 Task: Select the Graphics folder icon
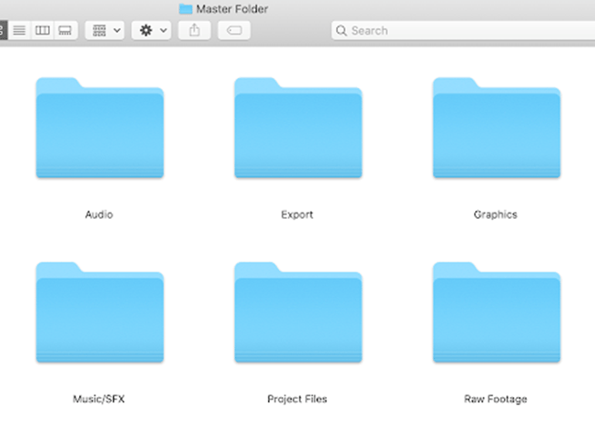[497, 128]
